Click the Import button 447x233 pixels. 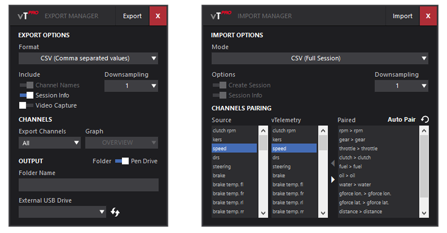pyautogui.click(x=403, y=16)
